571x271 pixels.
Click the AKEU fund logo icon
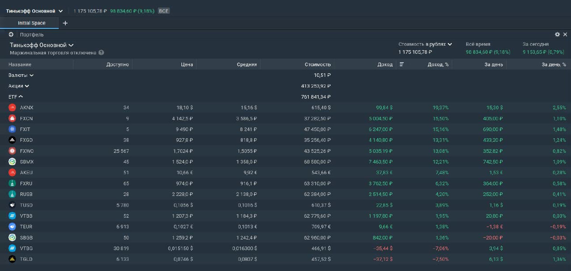[x=12, y=172]
